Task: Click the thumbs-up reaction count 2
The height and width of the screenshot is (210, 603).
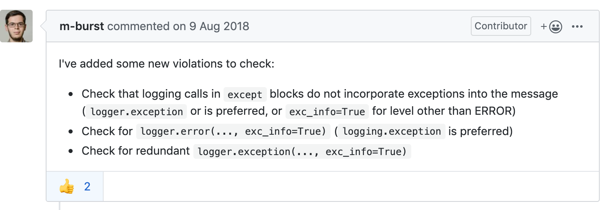Action: [87, 187]
